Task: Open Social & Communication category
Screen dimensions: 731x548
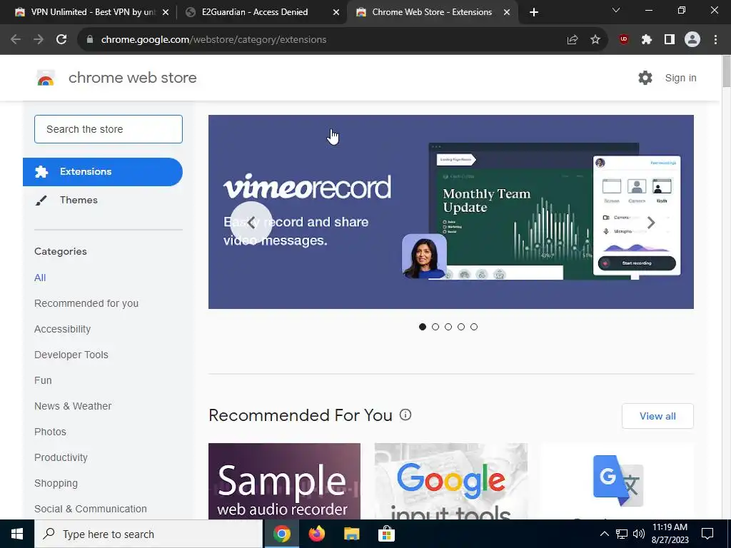Action: click(91, 509)
